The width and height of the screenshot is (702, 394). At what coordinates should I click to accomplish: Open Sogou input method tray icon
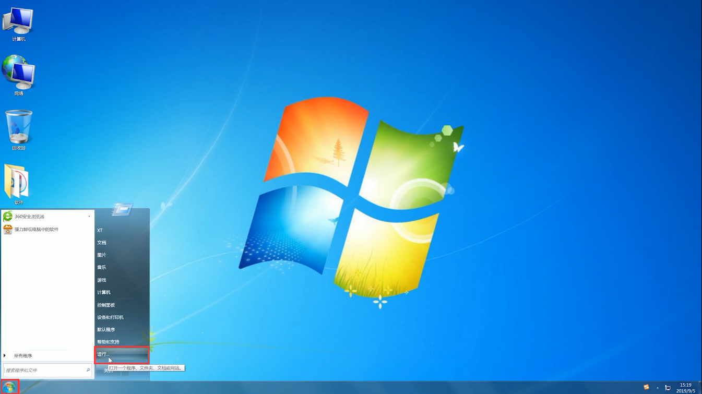(x=646, y=387)
